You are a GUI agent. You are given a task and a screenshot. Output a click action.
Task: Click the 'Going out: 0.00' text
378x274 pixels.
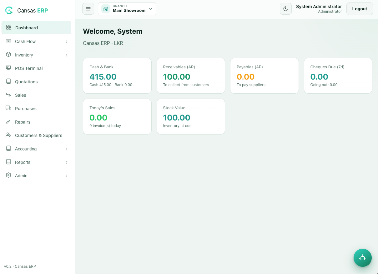coord(324,85)
